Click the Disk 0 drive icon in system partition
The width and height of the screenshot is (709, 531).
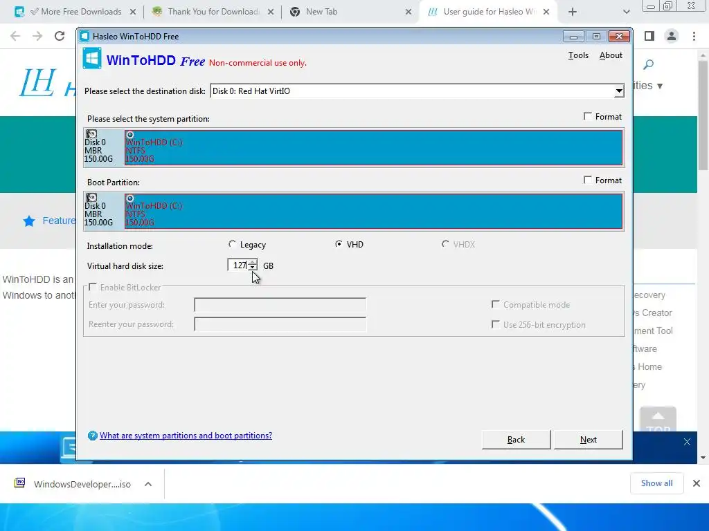point(92,134)
